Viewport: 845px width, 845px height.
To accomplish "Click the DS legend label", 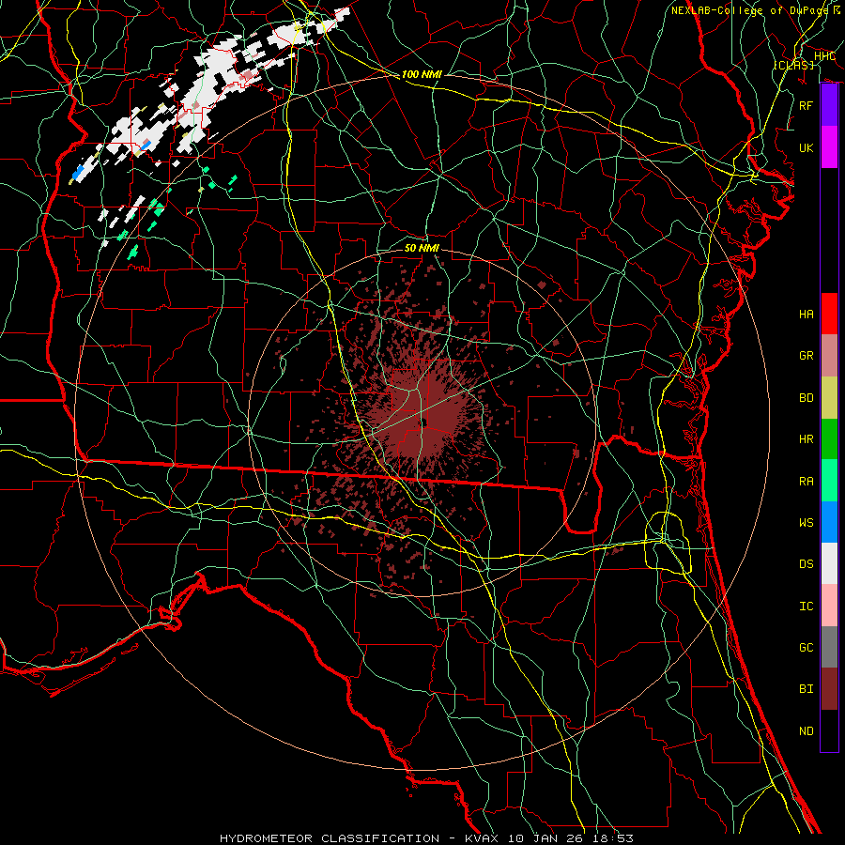I will click(807, 563).
